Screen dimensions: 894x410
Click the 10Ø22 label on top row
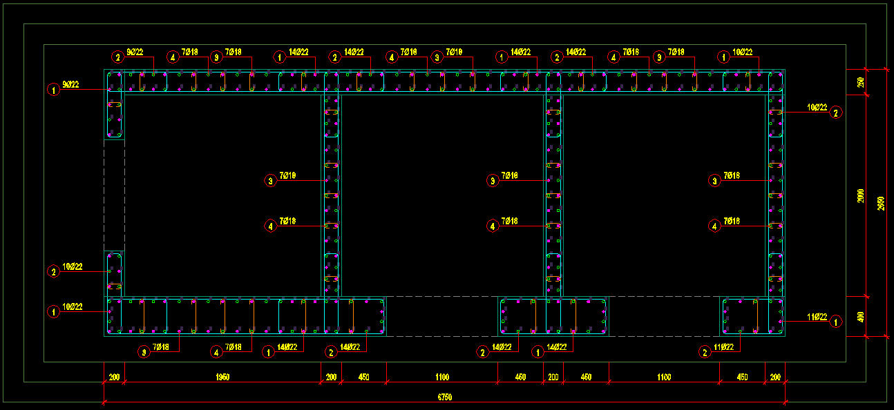tap(743, 52)
